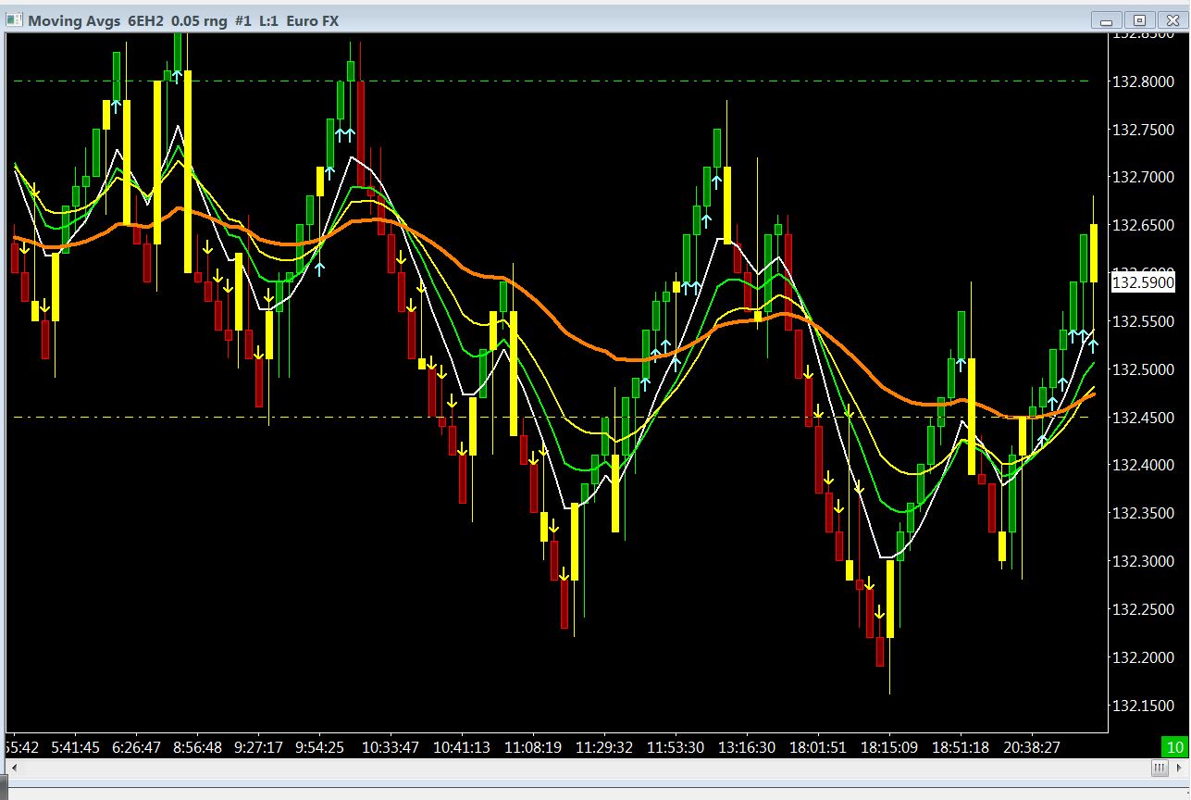Click the 18:51:18 time axis label

pos(960,747)
